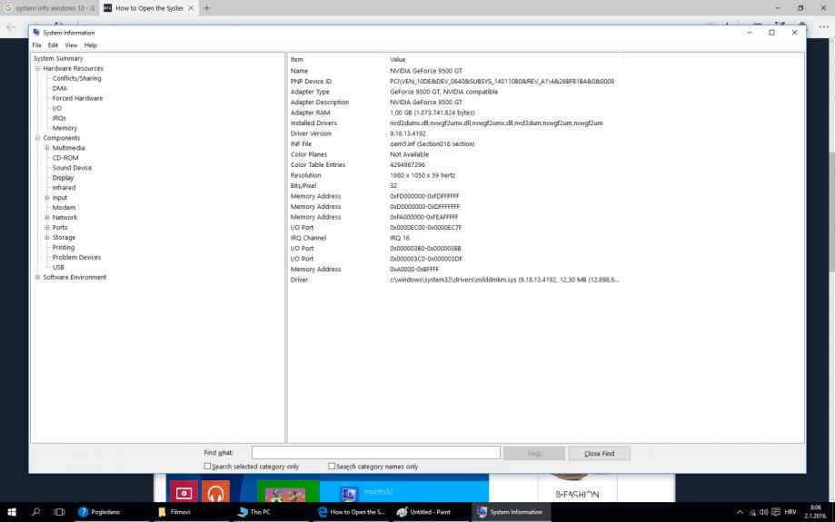Select Memory tree item
The width and height of the screenshot is (835, 522).
[x=65, y=128]
